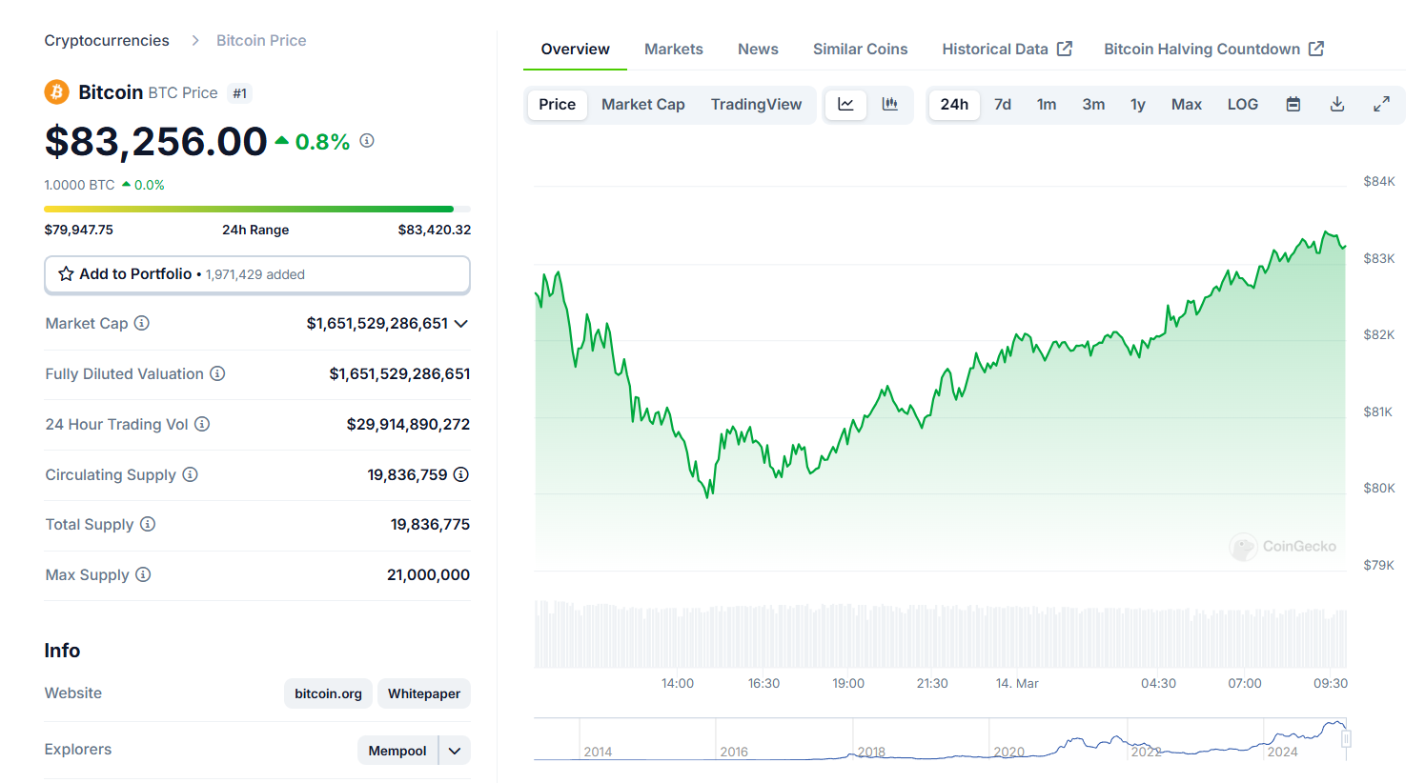Open Explorers dropdown arrow next to Mempool

coord(455,751)
